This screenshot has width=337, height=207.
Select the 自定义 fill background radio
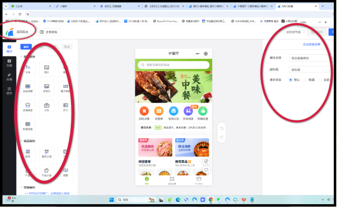tap(320, 80)
